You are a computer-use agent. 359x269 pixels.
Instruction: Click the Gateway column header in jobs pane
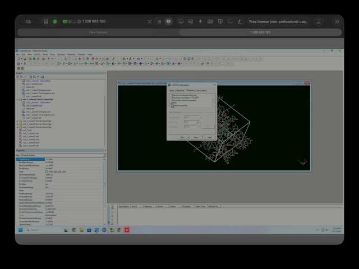click(x=150, y=206)
